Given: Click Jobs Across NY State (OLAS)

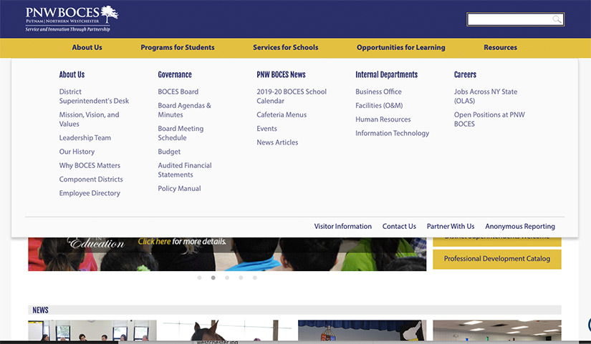Looking at the screenshot, I should tap(485, 96).
